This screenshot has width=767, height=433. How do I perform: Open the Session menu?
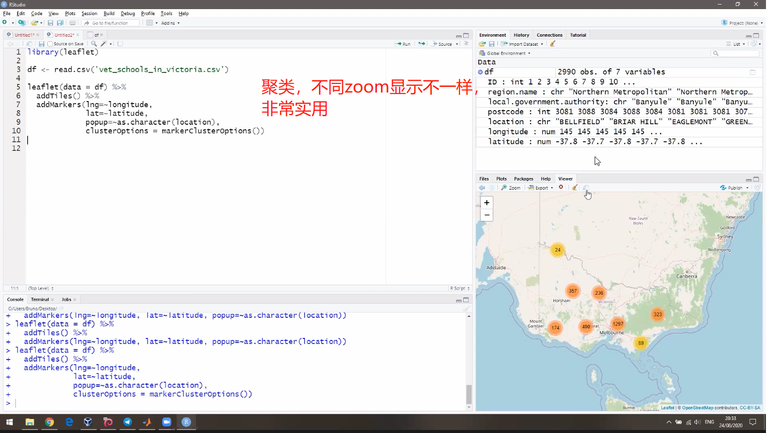pos(89,14)
